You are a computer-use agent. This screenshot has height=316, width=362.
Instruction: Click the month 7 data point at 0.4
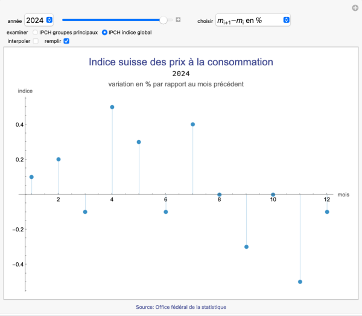[x=193, y=124]
